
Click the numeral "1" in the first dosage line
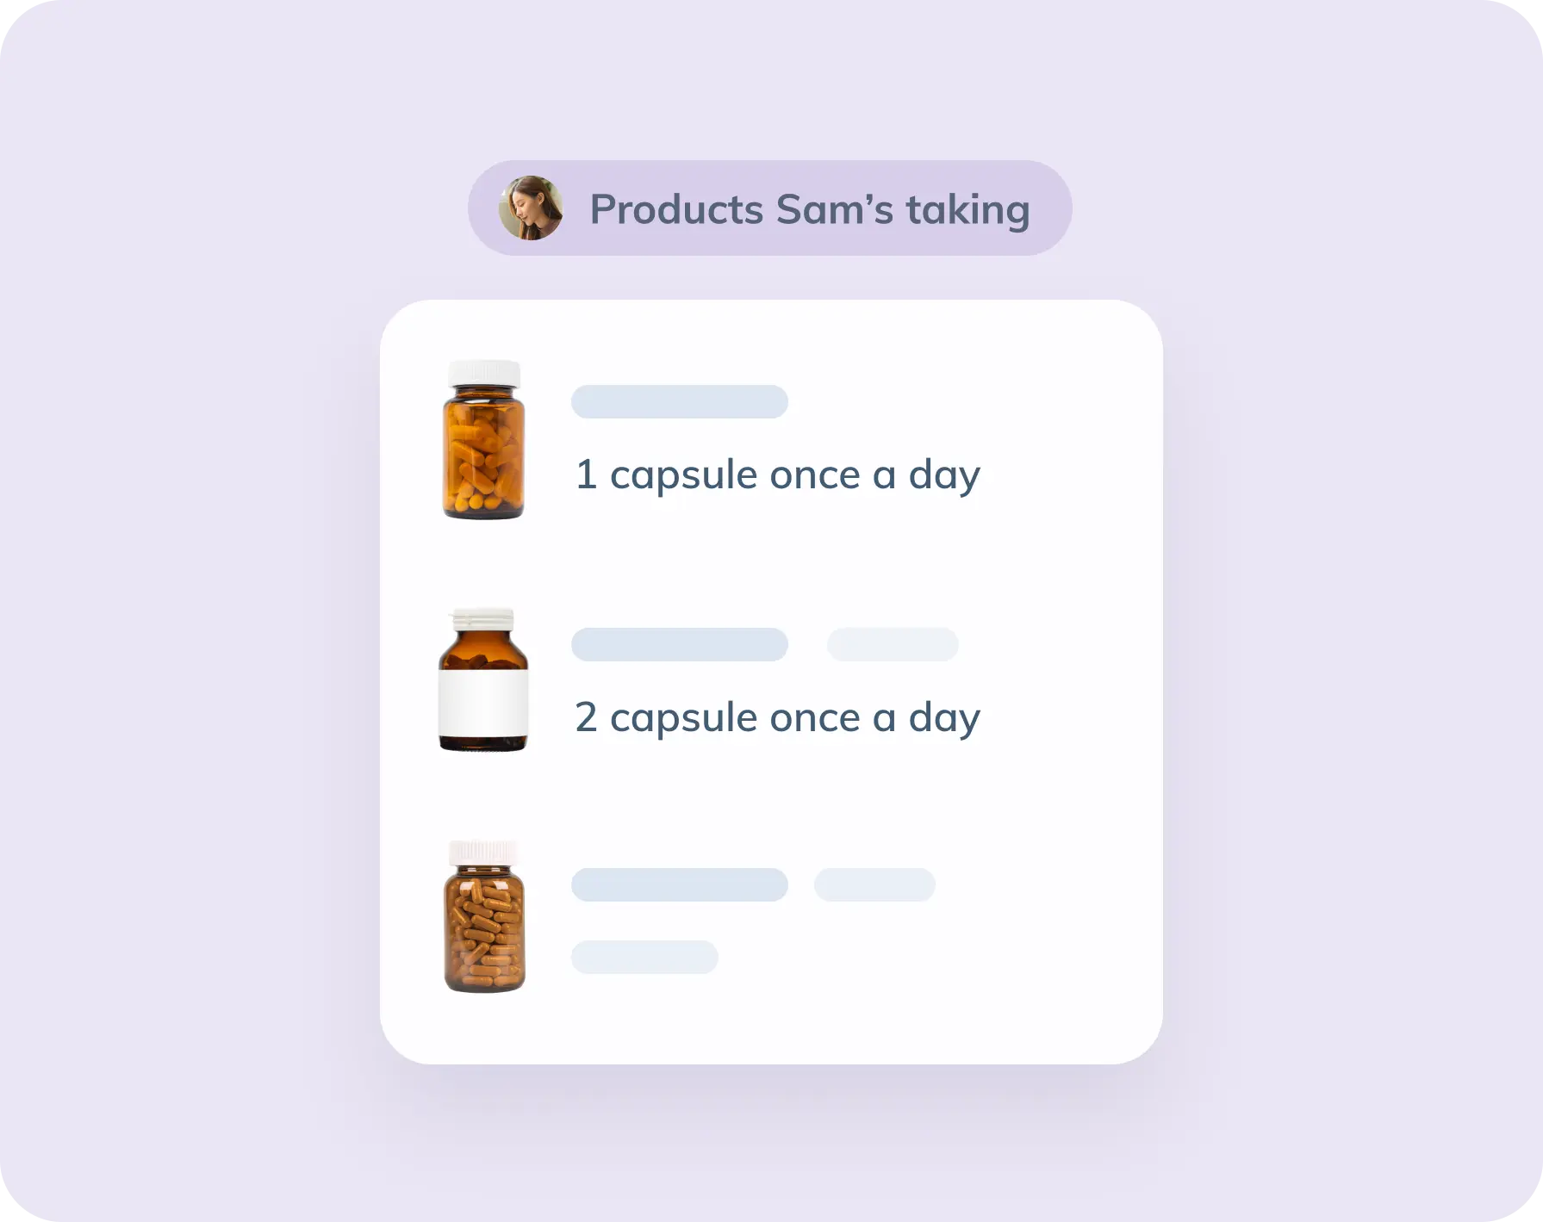click(x=586, y=475)
